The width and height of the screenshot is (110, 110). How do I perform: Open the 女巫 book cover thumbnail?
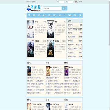click(50, 49)
